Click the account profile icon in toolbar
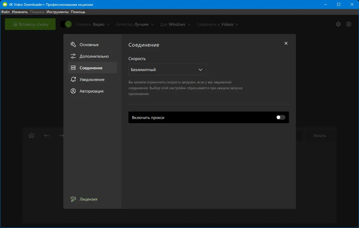The image size is (359, 228). 349,24
